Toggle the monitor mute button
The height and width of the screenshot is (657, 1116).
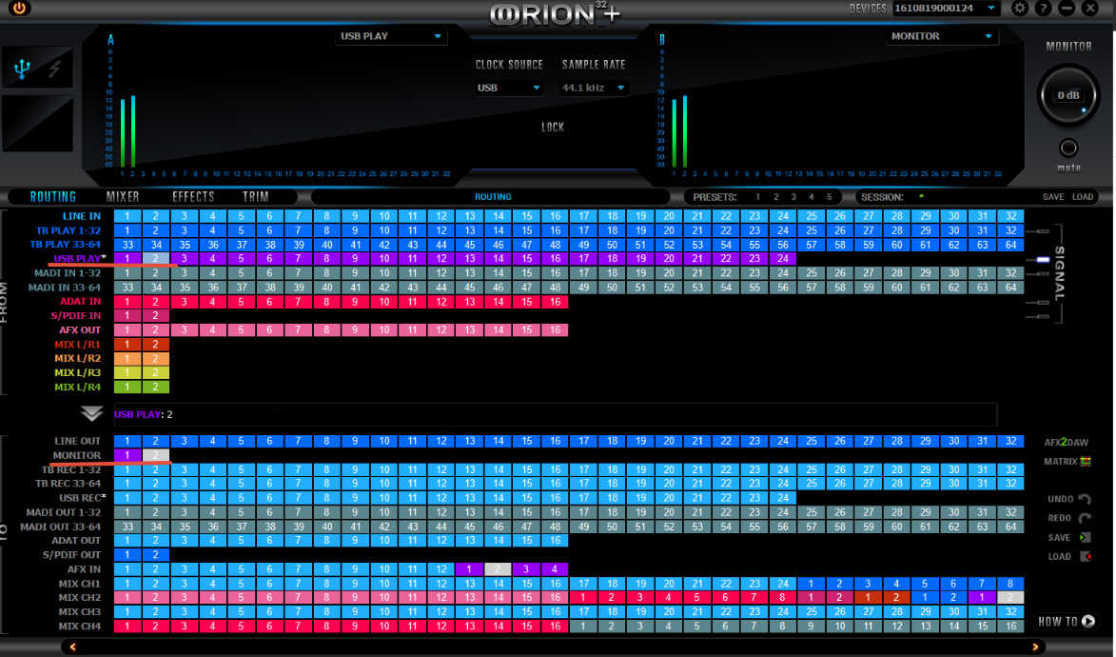click(1068, 149)
